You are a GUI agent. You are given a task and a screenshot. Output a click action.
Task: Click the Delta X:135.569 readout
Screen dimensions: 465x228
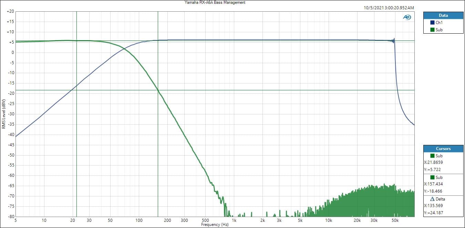point(434,206)
